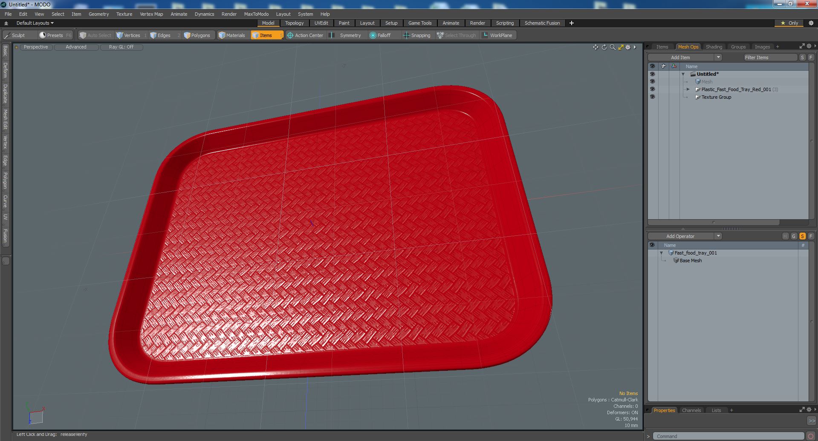
Task: Toggle the Only star filter
Action: coord(789,23)
